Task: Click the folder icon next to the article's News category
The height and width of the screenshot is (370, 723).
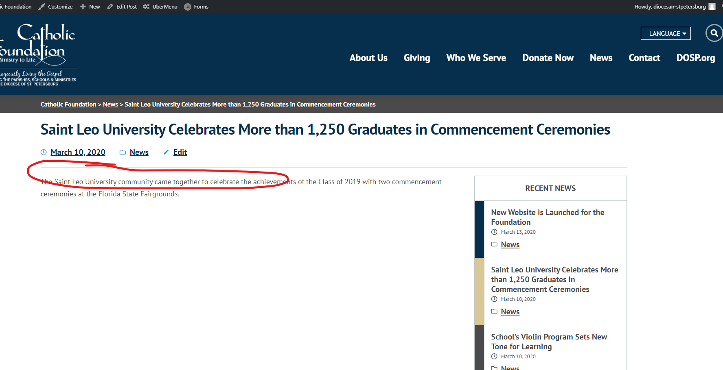Action: (x=123, y=152)
